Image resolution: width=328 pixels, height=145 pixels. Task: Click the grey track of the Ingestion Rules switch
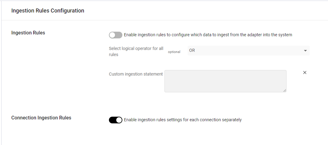tap(119, 35)
